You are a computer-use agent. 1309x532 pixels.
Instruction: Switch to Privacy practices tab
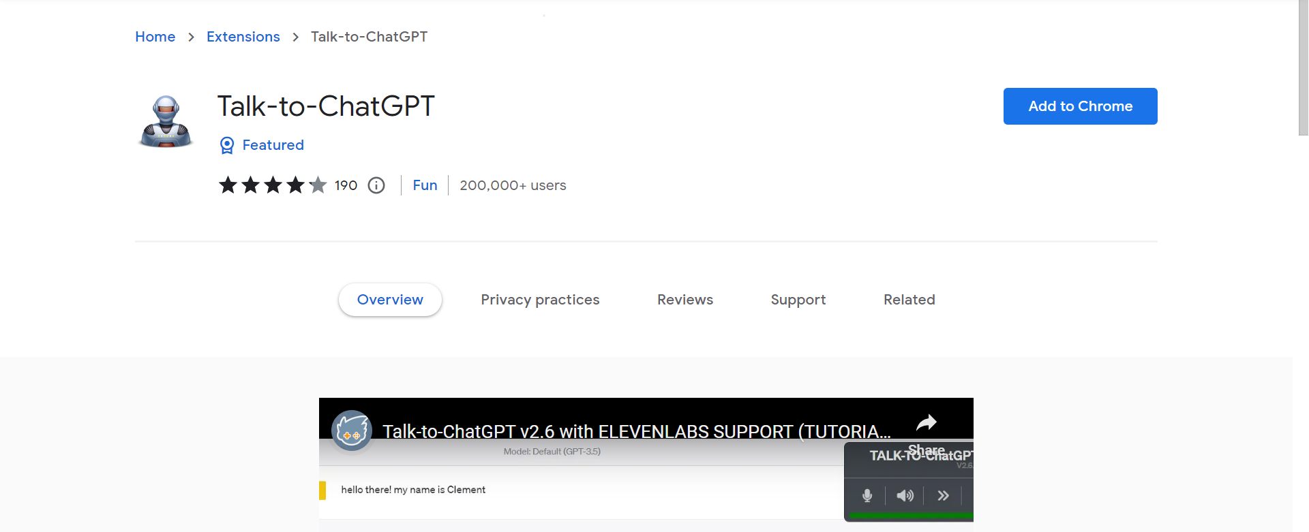click(x=540, y=300)
